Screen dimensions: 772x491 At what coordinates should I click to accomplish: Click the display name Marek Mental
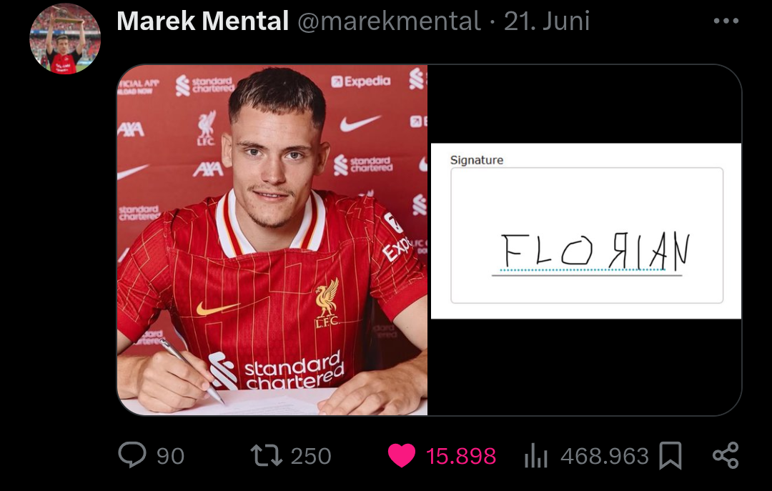coord(202,21)
